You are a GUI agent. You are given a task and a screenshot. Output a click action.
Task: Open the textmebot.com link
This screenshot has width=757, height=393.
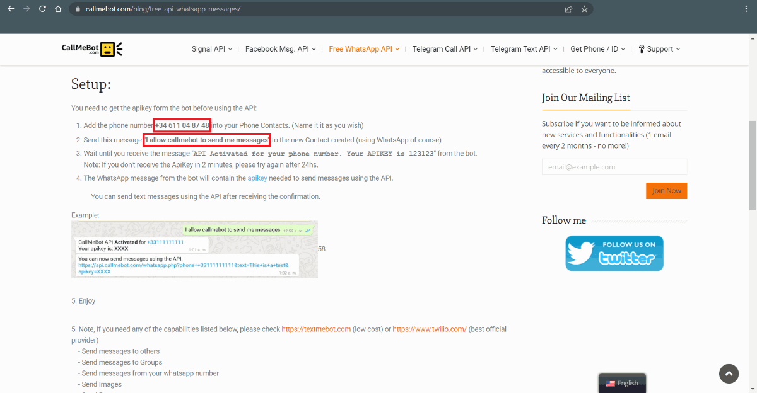(315, 329)
